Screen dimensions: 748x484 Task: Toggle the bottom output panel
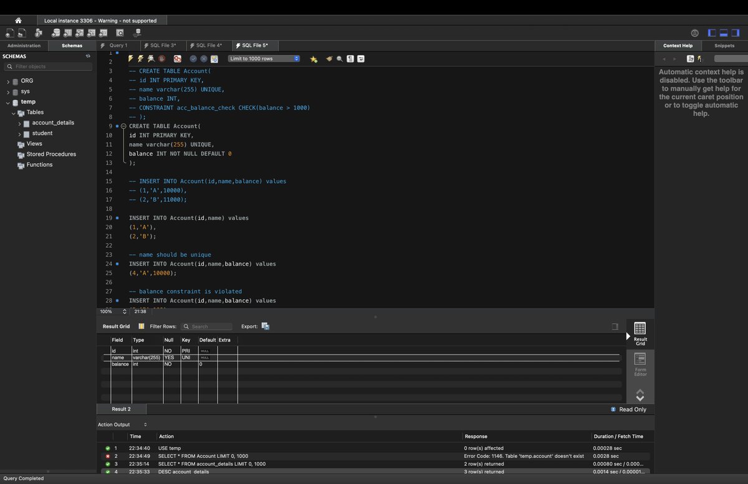[724, 33]
